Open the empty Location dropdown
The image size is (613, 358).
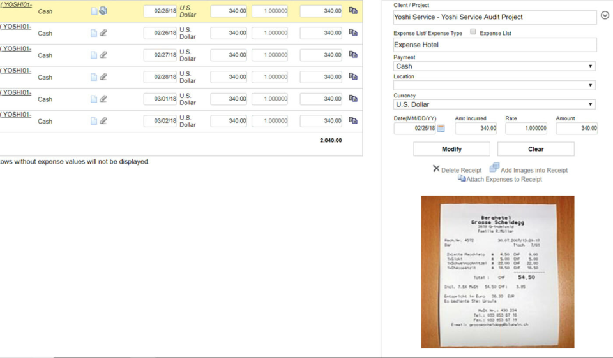click(x=494, y=85)
